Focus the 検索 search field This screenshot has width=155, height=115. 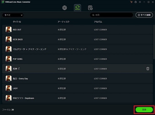point(111,15)
